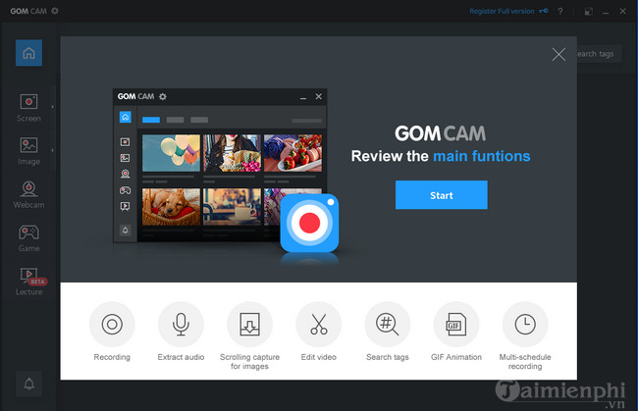Viewport: 638px width, 411px height.
Task: Expand the Screen mode arrow
Action: pyautogui.click(x=52, y=107)
